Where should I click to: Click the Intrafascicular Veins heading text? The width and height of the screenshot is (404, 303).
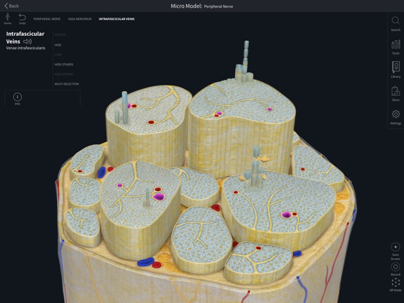point(25,38)
